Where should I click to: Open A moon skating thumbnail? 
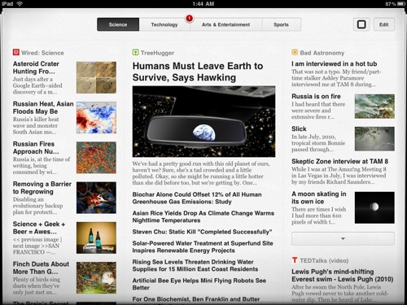coord(374,207)
